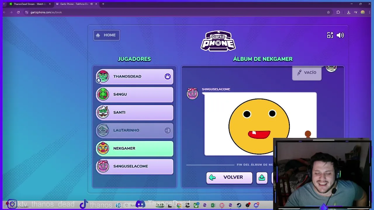Click the JUGADORES heading
Image resolution: width=374 pixels, height=210 pixels.
(x=134, y=59)
